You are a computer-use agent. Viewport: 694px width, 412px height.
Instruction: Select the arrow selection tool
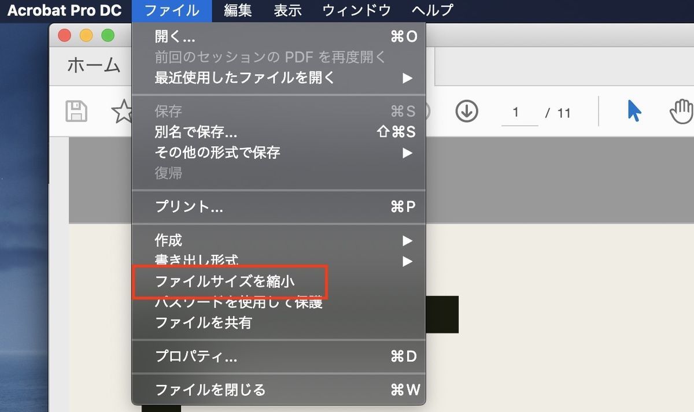634,111
